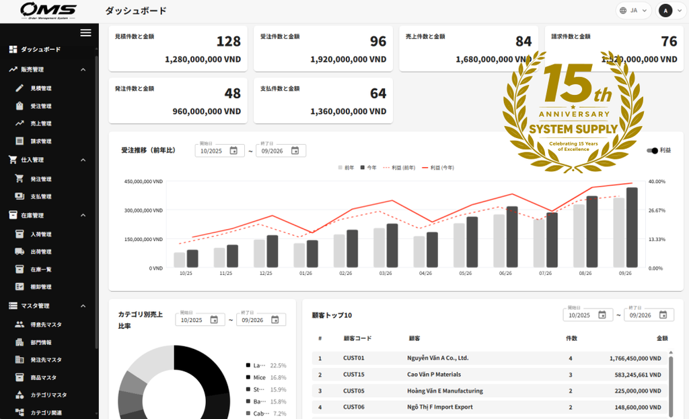Open the JA language dropdown
Screen dimensions: 689x419
634,11
